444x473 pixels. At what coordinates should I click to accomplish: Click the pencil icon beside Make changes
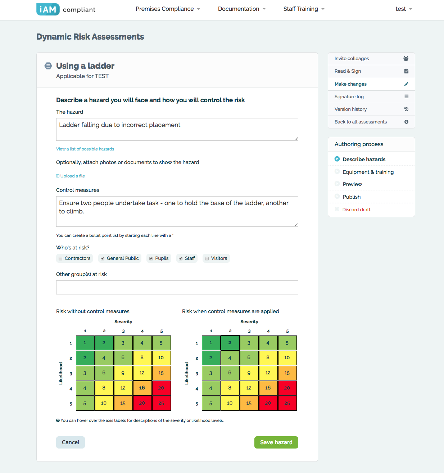click(406, 84)
